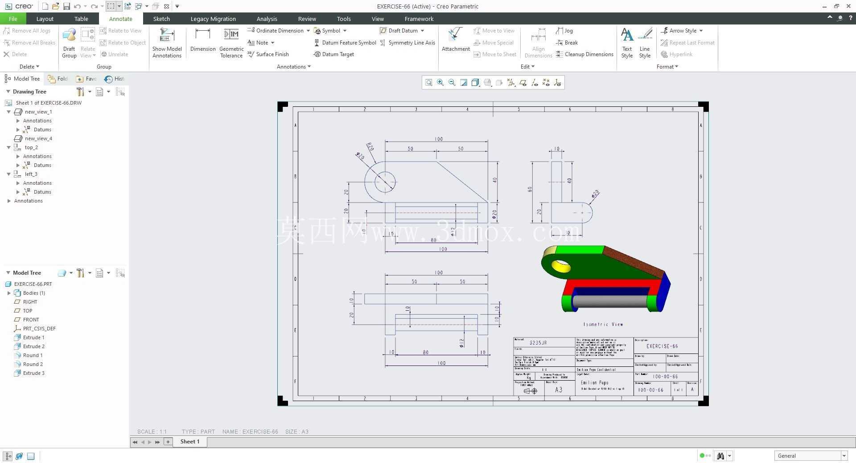Click the SCALE : 1:1 text
The width and height of the screenshot is (856, 463).
click(152, 431)
